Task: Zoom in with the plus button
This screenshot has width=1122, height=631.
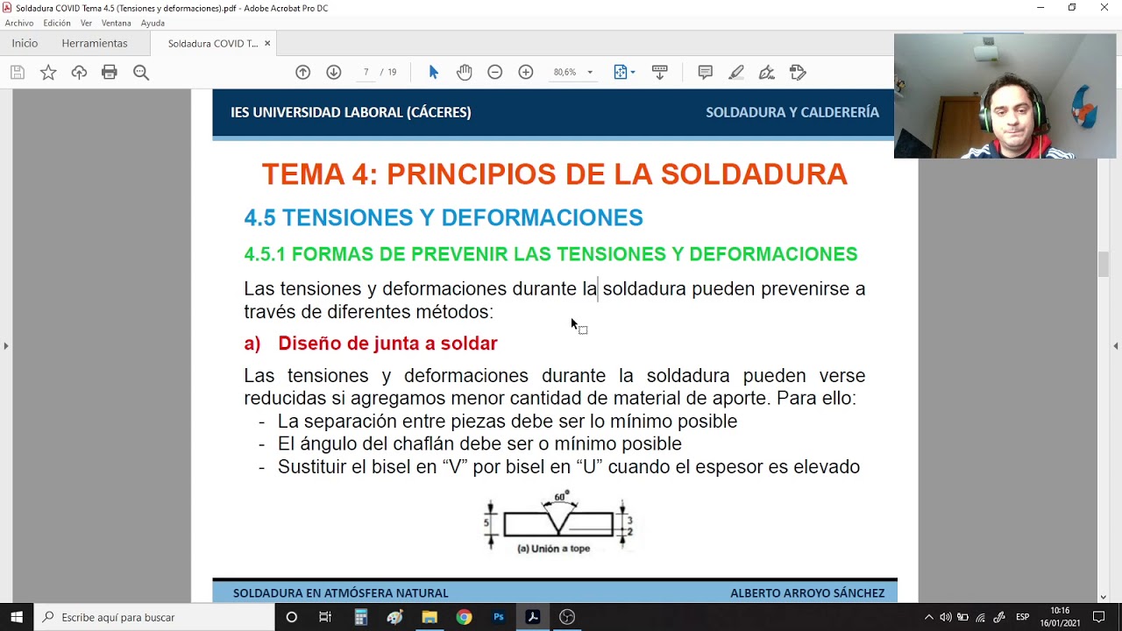Action: (526, 73)
